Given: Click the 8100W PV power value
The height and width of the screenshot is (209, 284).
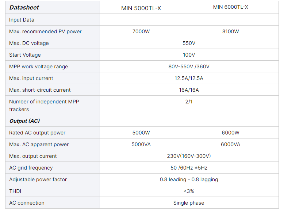Looking at the screenshot, I should (230, 31).
